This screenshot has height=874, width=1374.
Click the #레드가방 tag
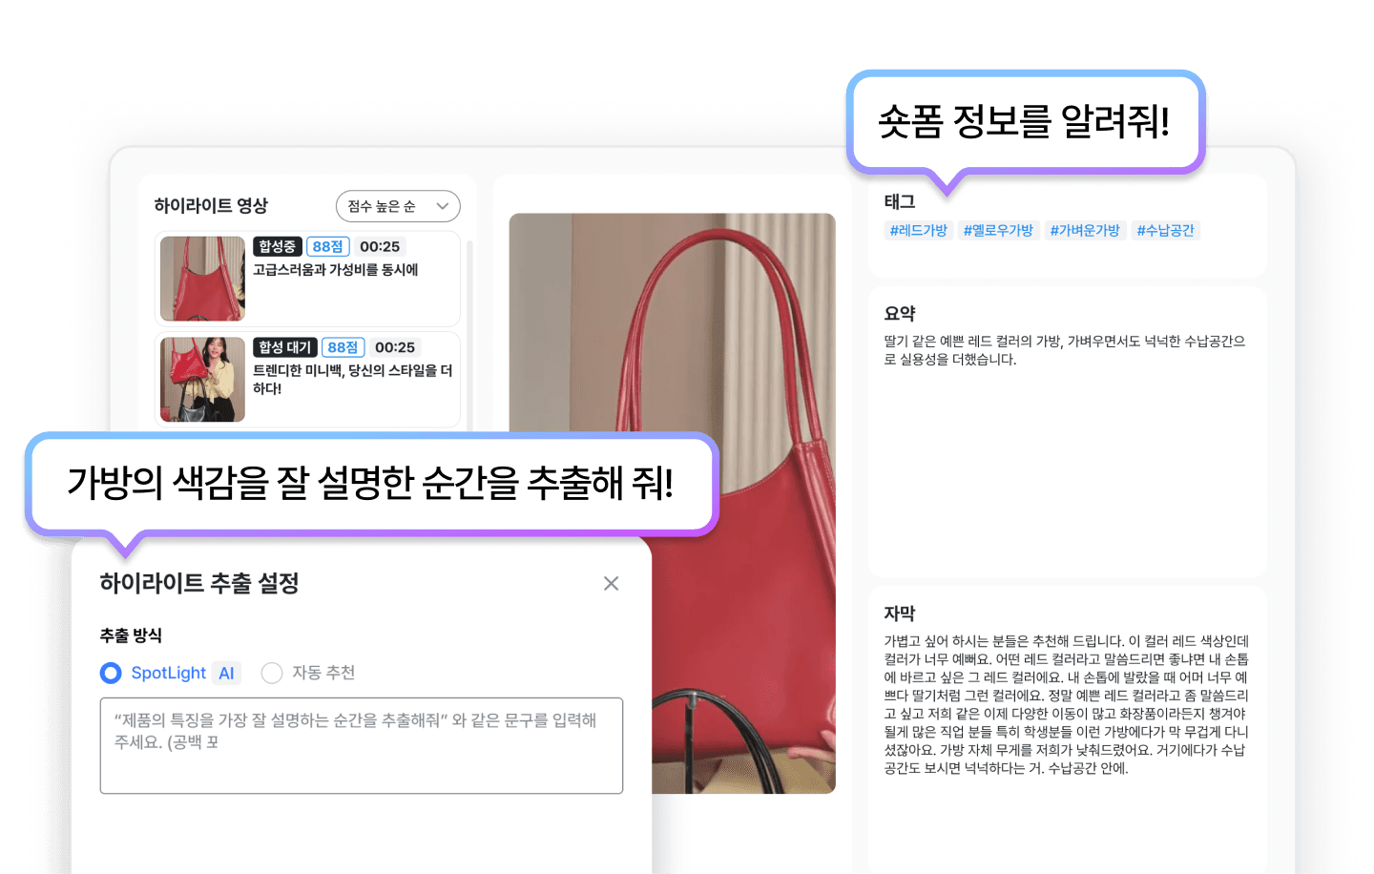(918, 230)
